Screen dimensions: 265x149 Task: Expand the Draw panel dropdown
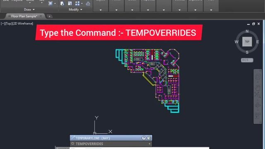click(29, 10)
